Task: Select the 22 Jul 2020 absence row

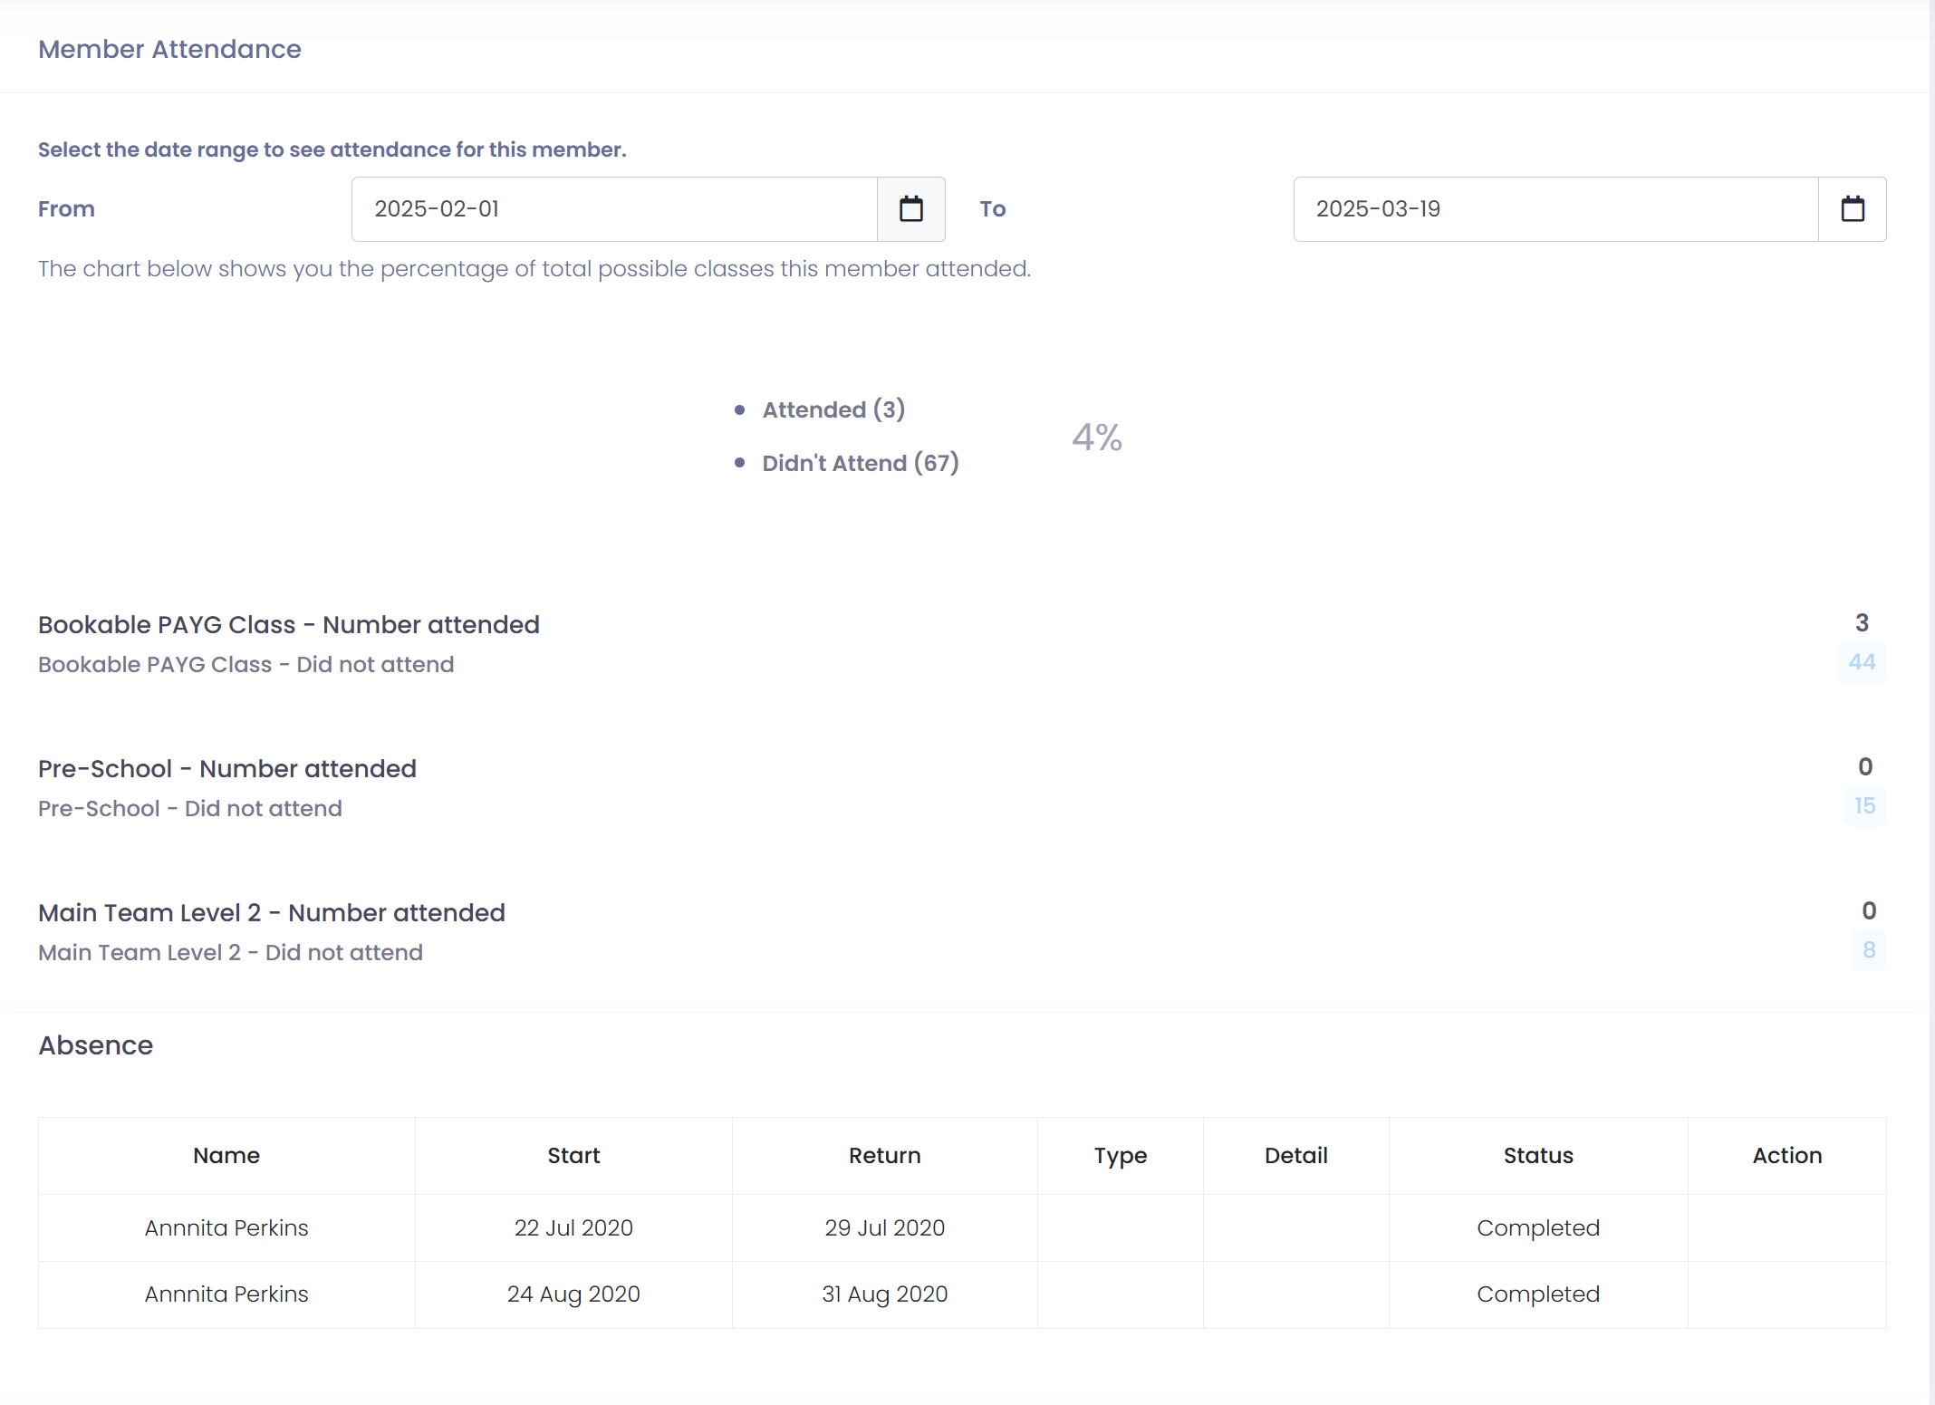Action: [x=573, y=1228]
